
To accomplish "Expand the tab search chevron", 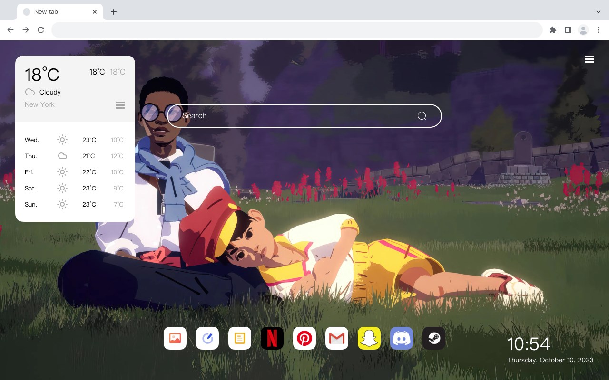I will pyautogui.click(x=599, y=11).
